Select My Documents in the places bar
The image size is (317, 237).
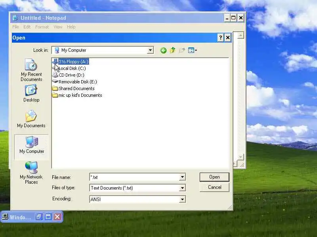tap(31, 119)
